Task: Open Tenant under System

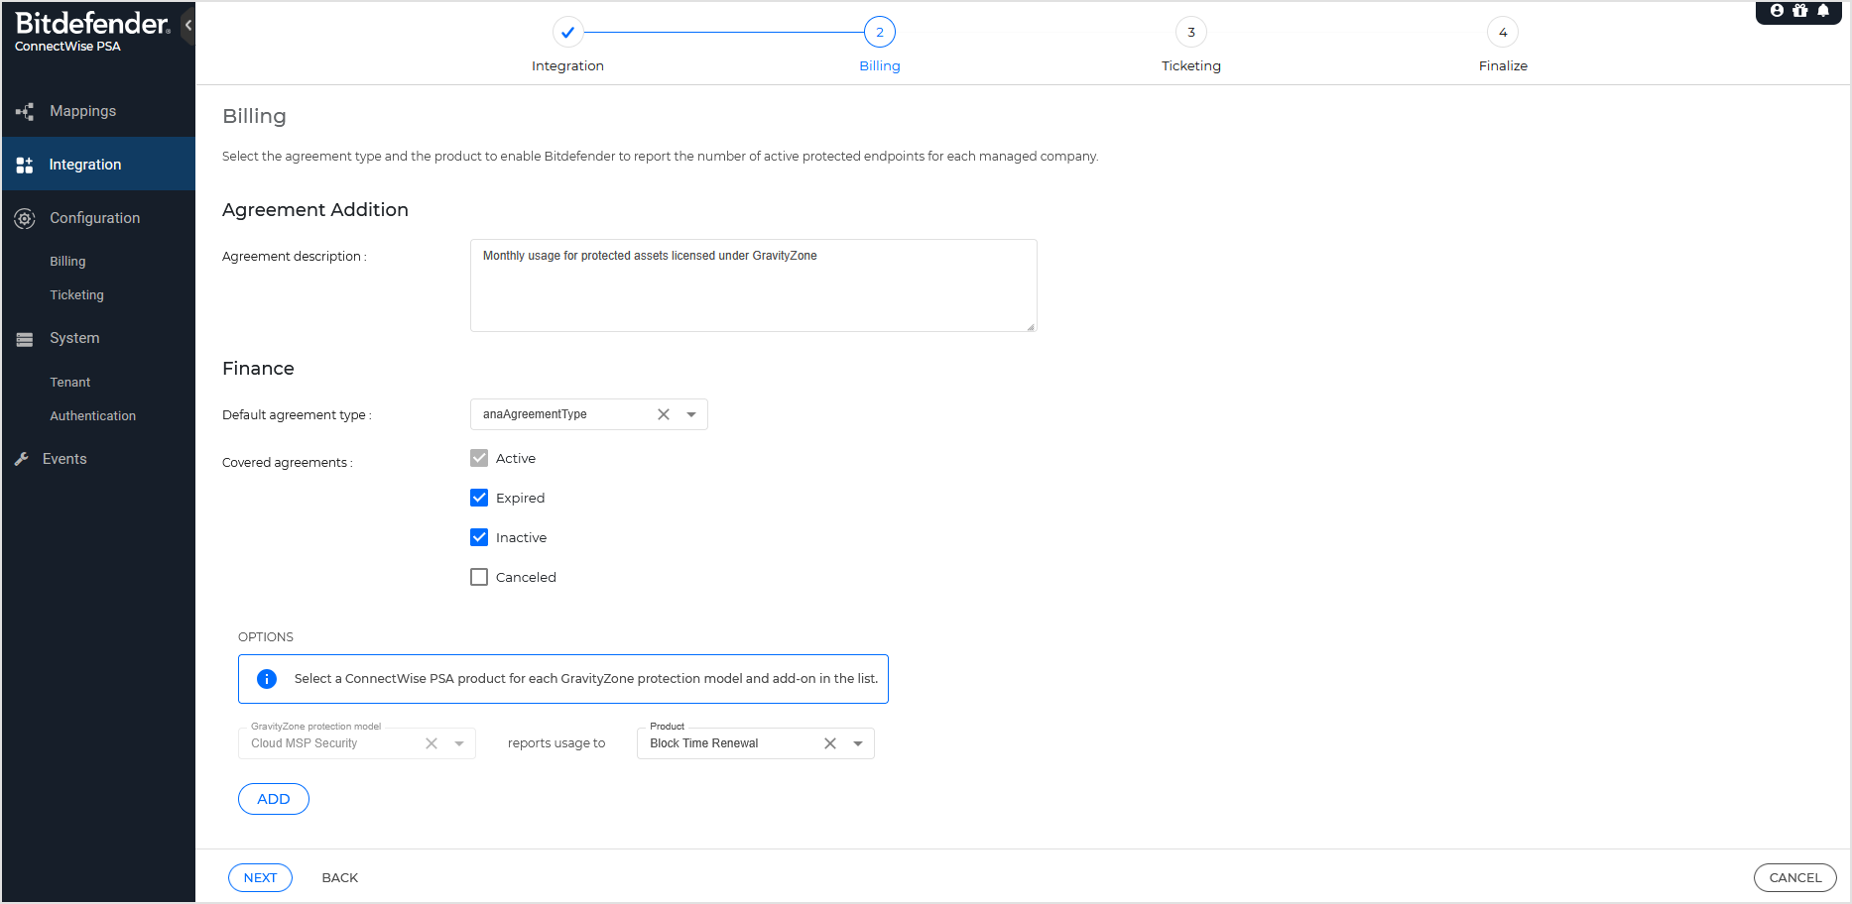Action: 69,383
